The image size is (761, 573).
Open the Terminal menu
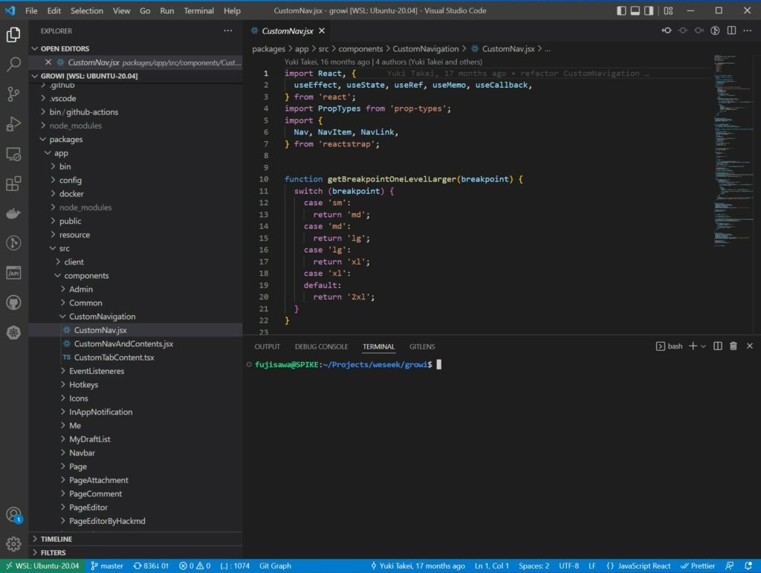tap(198, 11)
